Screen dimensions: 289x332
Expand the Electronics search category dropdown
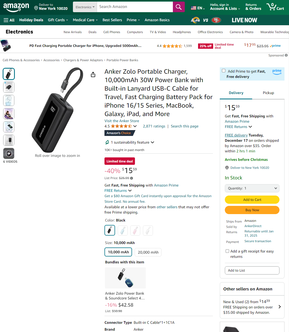[x=85, y=7]
